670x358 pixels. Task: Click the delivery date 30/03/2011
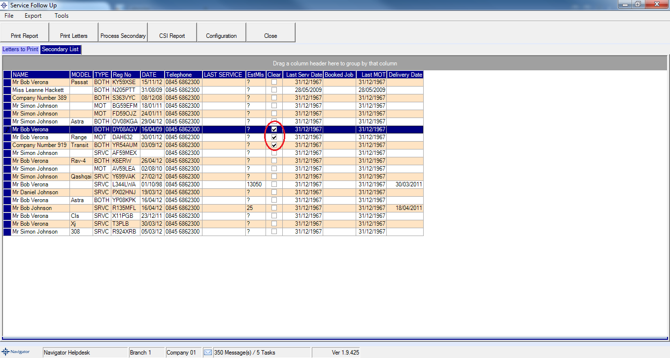(405, 184)
